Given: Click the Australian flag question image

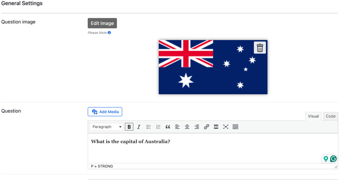Looking at the screenshot, I should (213, 67).
